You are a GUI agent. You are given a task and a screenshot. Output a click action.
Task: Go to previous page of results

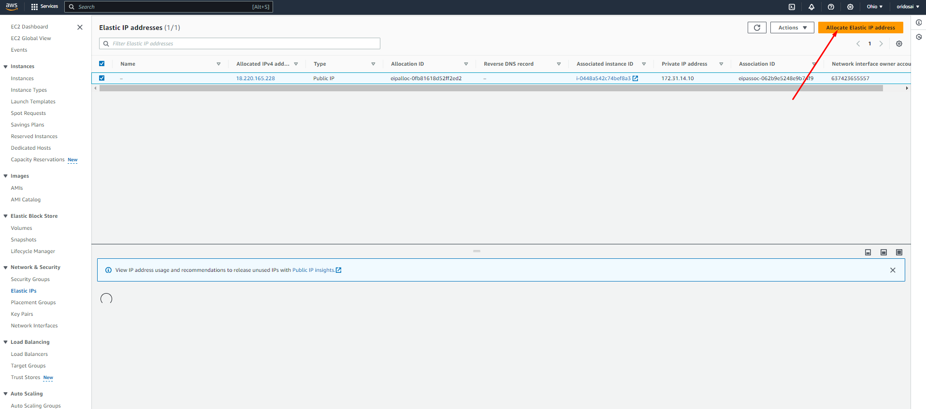858,43
